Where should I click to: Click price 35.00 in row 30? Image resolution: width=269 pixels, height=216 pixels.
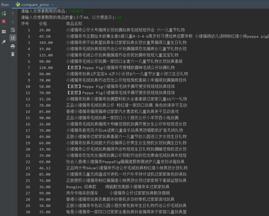coord(45,212)
